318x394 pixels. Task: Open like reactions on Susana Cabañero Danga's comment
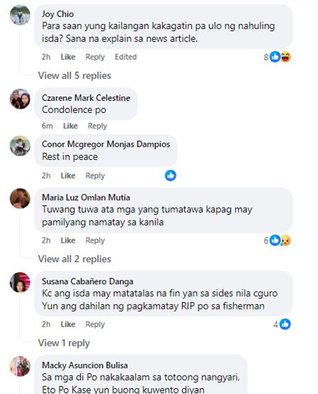pos(282,325)
